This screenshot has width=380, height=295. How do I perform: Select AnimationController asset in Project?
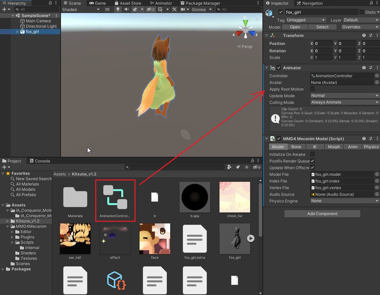click(115, 200)
